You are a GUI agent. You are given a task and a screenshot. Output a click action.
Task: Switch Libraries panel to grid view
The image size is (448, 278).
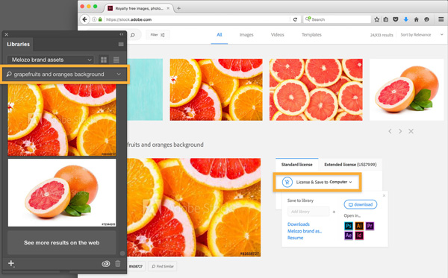[x=104, y=60]
